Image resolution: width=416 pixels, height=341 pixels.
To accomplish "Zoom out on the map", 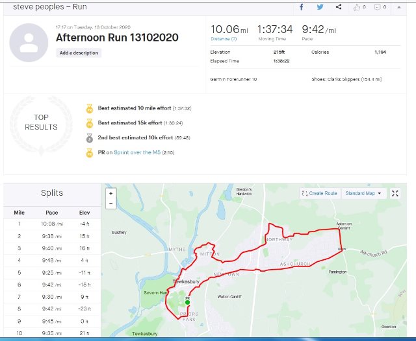I will tap(110, 204).
